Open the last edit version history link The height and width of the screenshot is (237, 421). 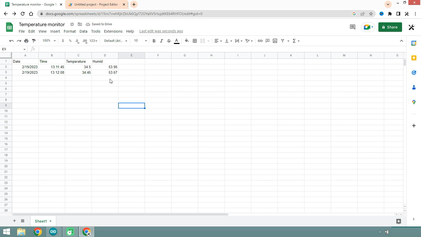pos(161,31)
